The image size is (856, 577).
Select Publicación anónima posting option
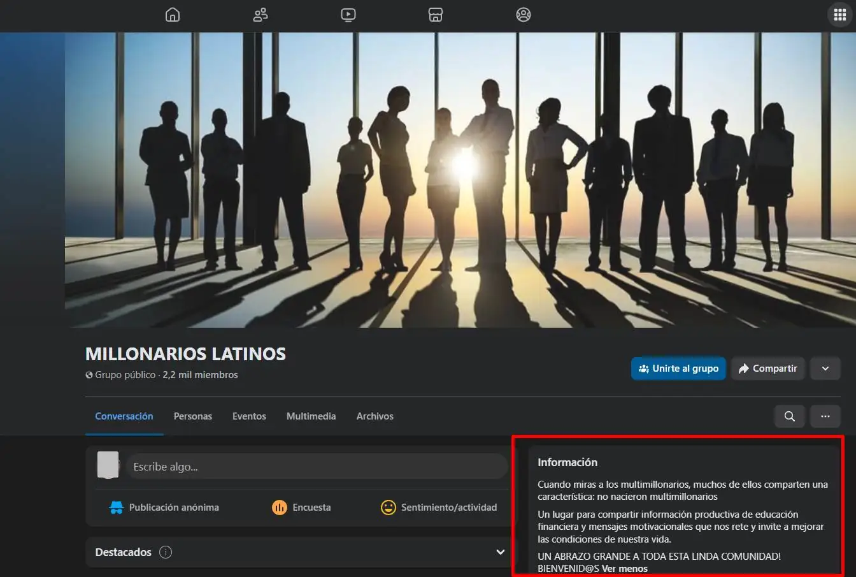[164, 507]
